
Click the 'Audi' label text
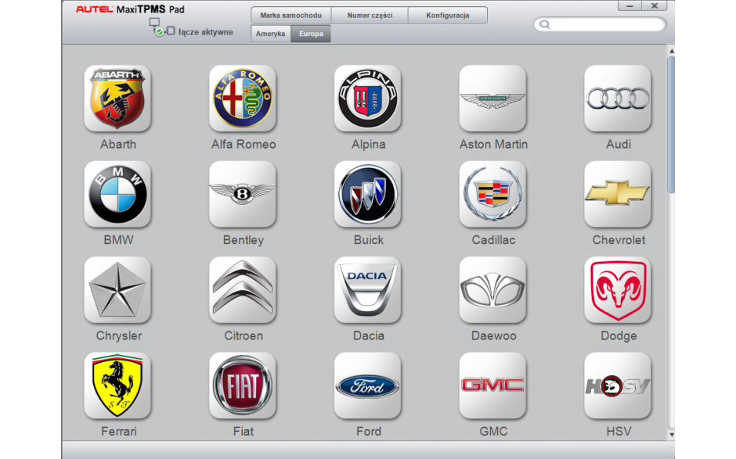point(619,145)
